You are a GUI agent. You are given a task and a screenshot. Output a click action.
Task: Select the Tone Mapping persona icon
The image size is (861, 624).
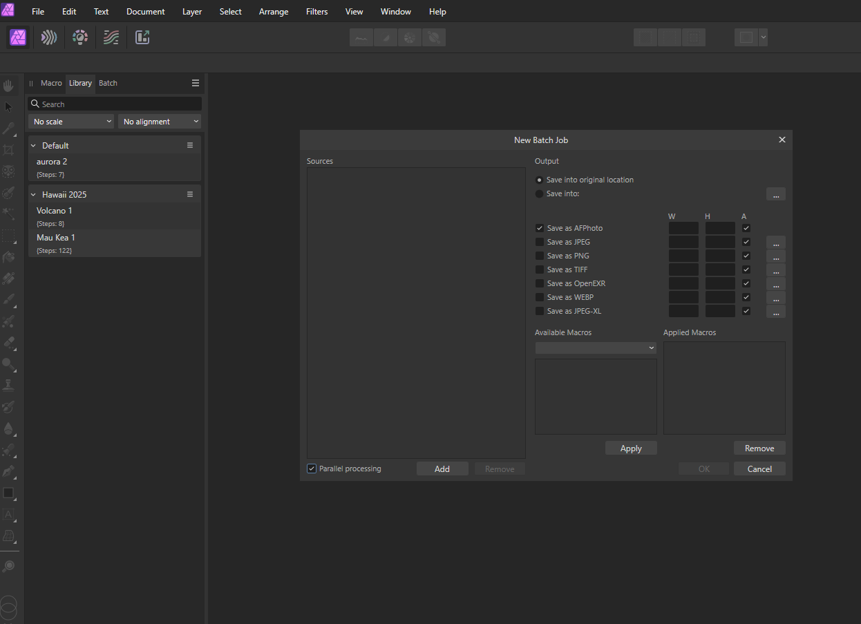tap(111, 37)
